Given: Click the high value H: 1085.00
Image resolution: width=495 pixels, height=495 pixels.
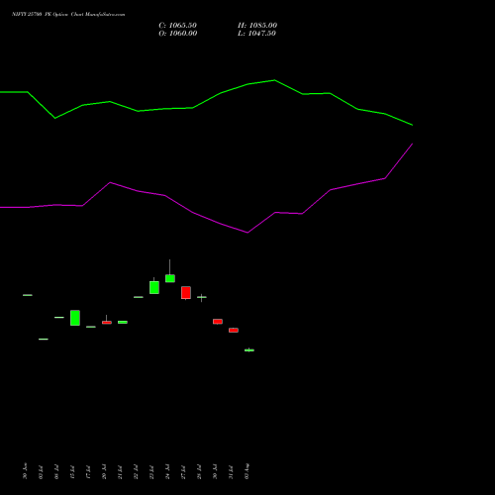Looking at the screenshot, I should [257, 26].
